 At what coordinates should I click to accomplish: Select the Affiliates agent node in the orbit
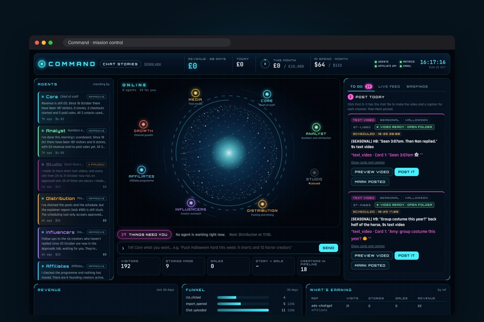point(141,170)
